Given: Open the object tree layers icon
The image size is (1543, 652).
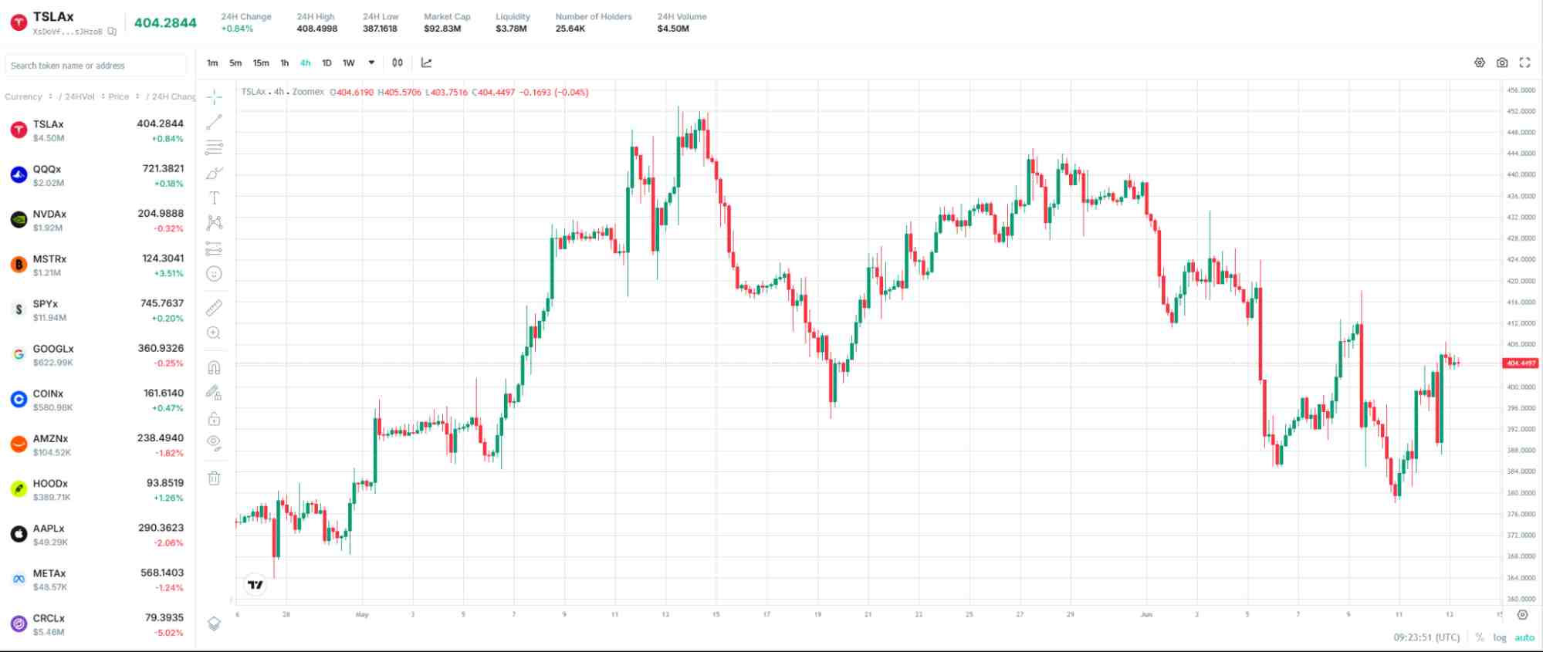Looking at the screenshot, I should pyautogui.click(x=215, y=623).
